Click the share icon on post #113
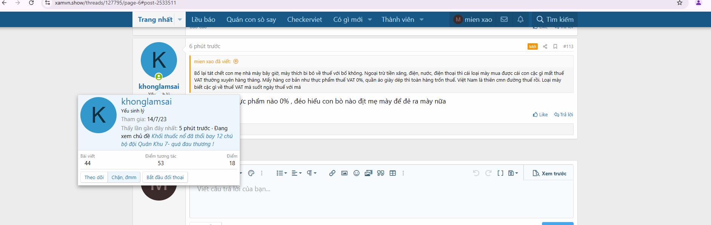This screenshot has height=225, width=711. tap(545, 47)
